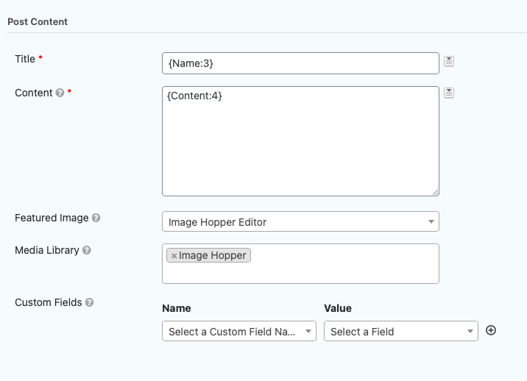The width and height of the screenshot is (527, 381).
Task: Click the Title field label
Action: [x=25, y=59]
